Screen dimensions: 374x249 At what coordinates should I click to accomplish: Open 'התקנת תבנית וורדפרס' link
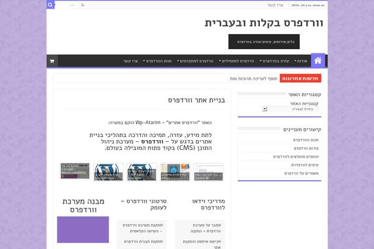click(x=143, y=242)
